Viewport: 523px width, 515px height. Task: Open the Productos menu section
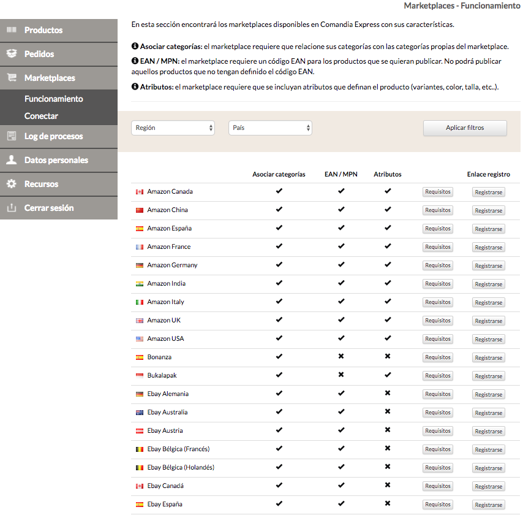(x=59, y=30)
